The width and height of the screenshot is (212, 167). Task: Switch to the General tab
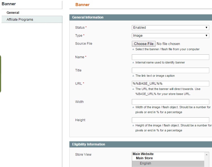[13, 13]
